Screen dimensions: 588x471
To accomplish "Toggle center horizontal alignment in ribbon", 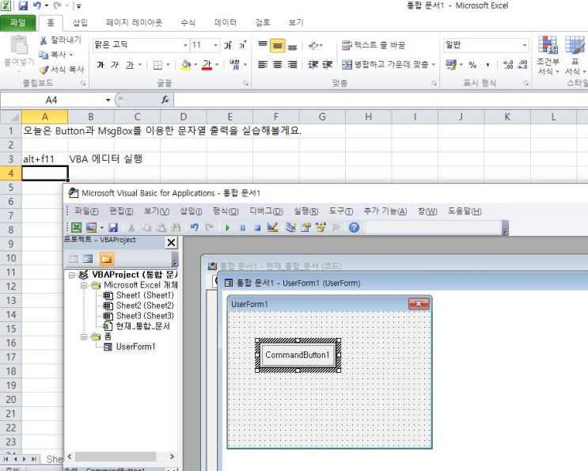I will [278, 65].
